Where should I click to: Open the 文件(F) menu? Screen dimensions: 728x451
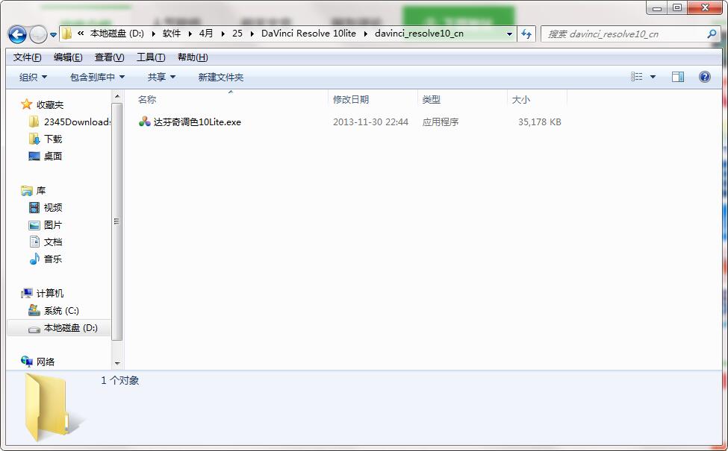pyautogui.click(x=28, y=57)
